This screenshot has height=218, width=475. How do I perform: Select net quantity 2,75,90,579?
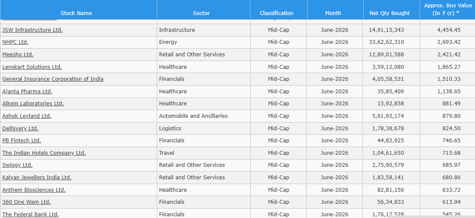pyautogui.click(x=388, y=165)
